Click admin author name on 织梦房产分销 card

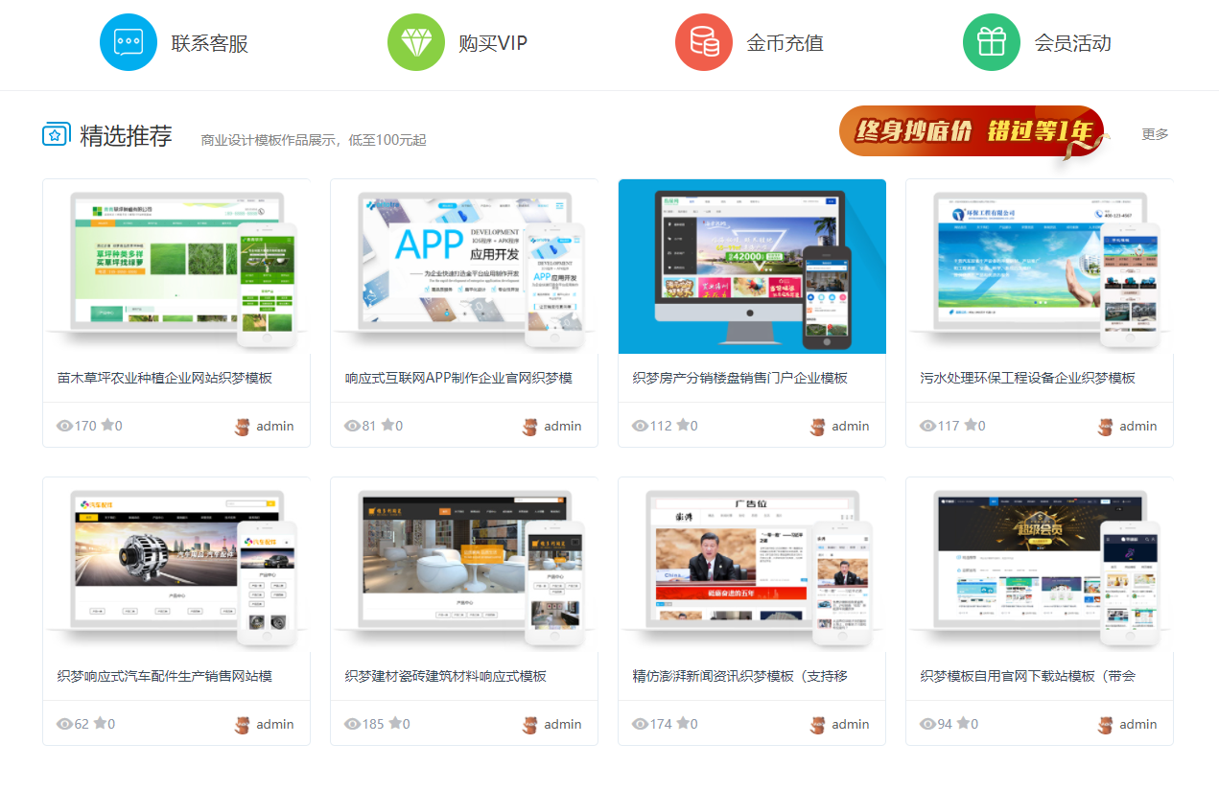pos(850,427)
